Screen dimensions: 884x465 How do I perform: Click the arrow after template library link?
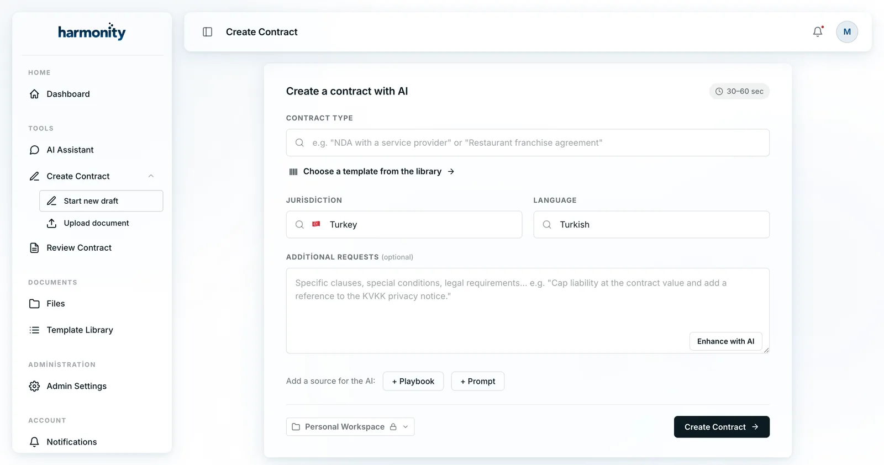pyautogui.click(x=451, y=172)
